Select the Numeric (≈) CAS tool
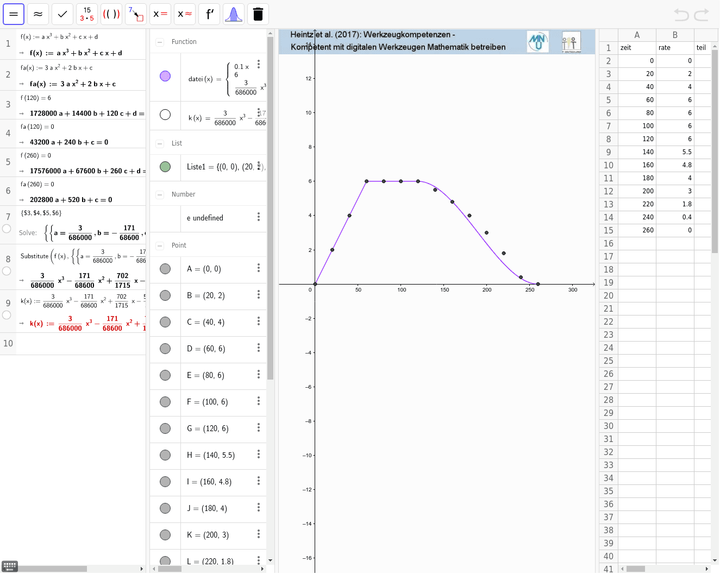This screenshot has height=574, width=720. [38, 14]
